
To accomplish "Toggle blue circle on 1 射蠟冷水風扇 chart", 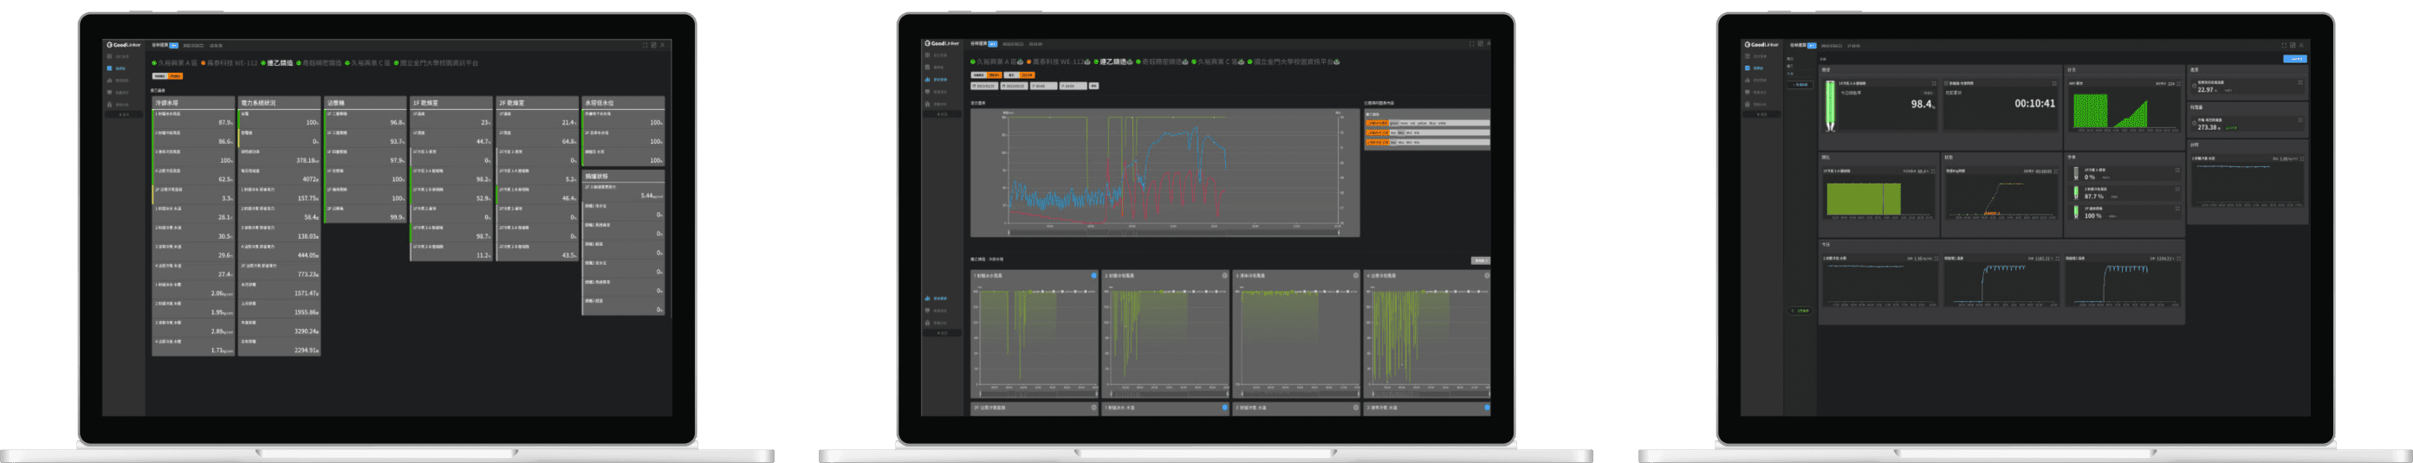I will click(1093, 276).
